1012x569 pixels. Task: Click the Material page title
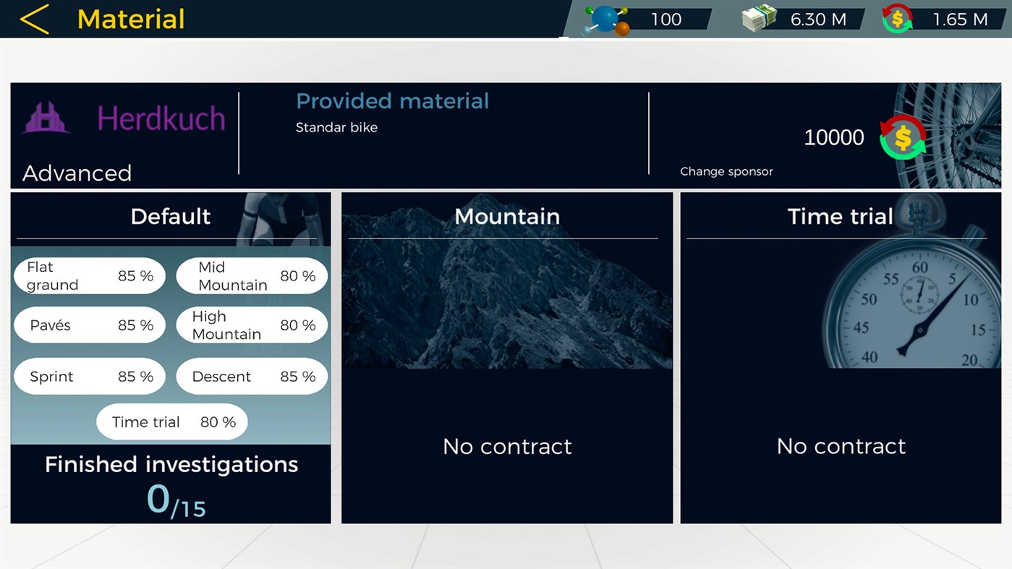(x=131, y=20)
